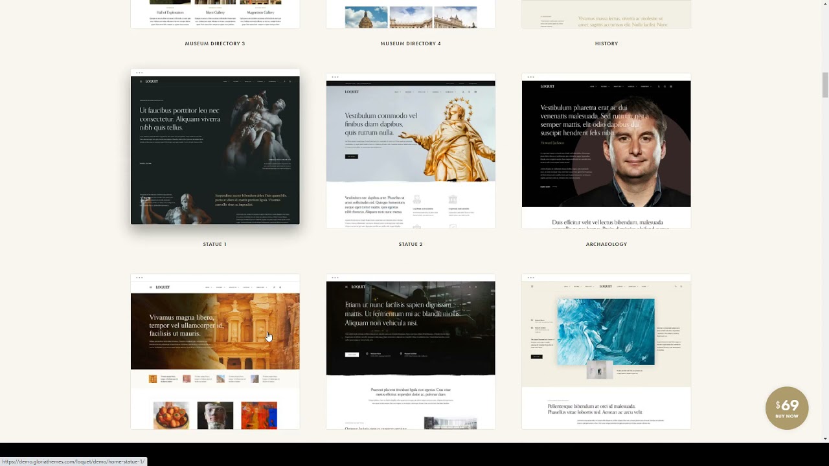Open the Museum Directory 4 preview thumbnail
The height and width of the screenshot is (466, 829).
tap(411, 14)
